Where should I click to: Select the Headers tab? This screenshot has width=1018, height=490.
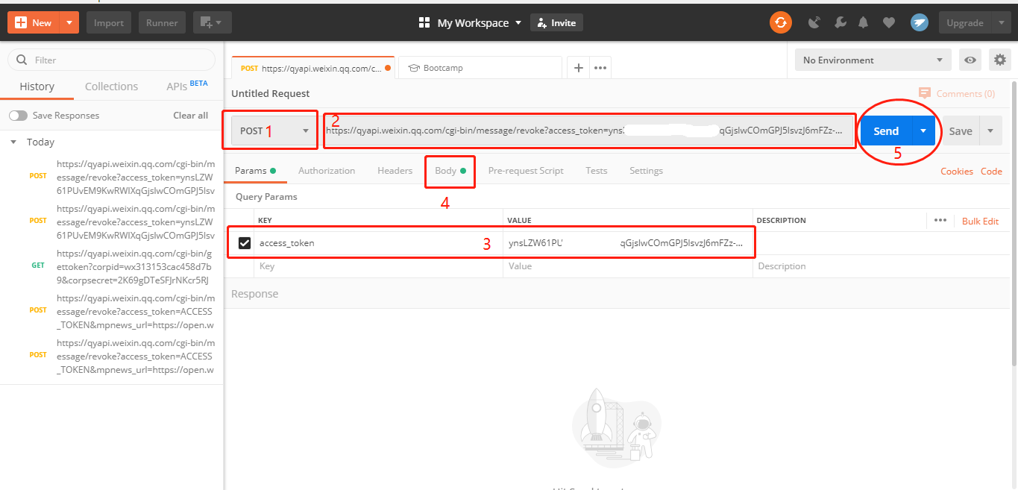395,171
